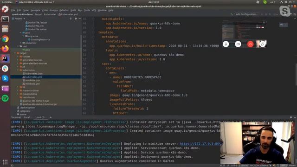Show applications grid at bottom of dock
This screenshot has width=297, height=167.
(x=5, y=162)
